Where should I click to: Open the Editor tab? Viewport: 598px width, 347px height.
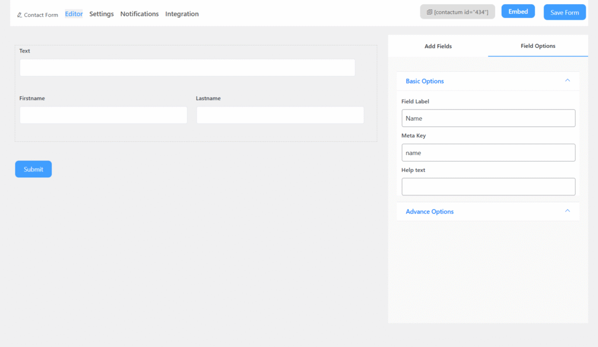74,14
